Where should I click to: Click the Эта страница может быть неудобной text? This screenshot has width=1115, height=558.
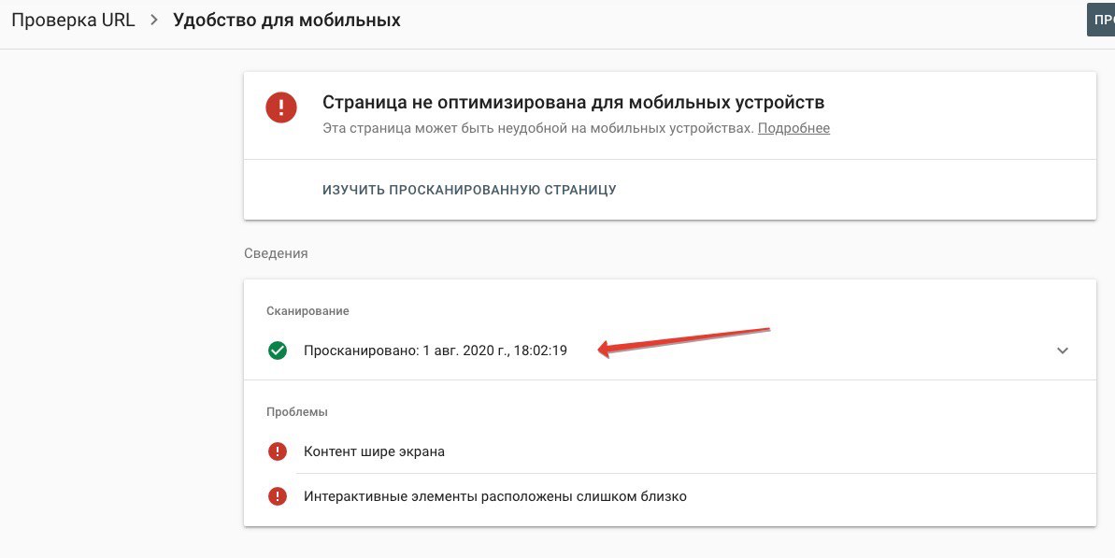[x=537, y=129]
